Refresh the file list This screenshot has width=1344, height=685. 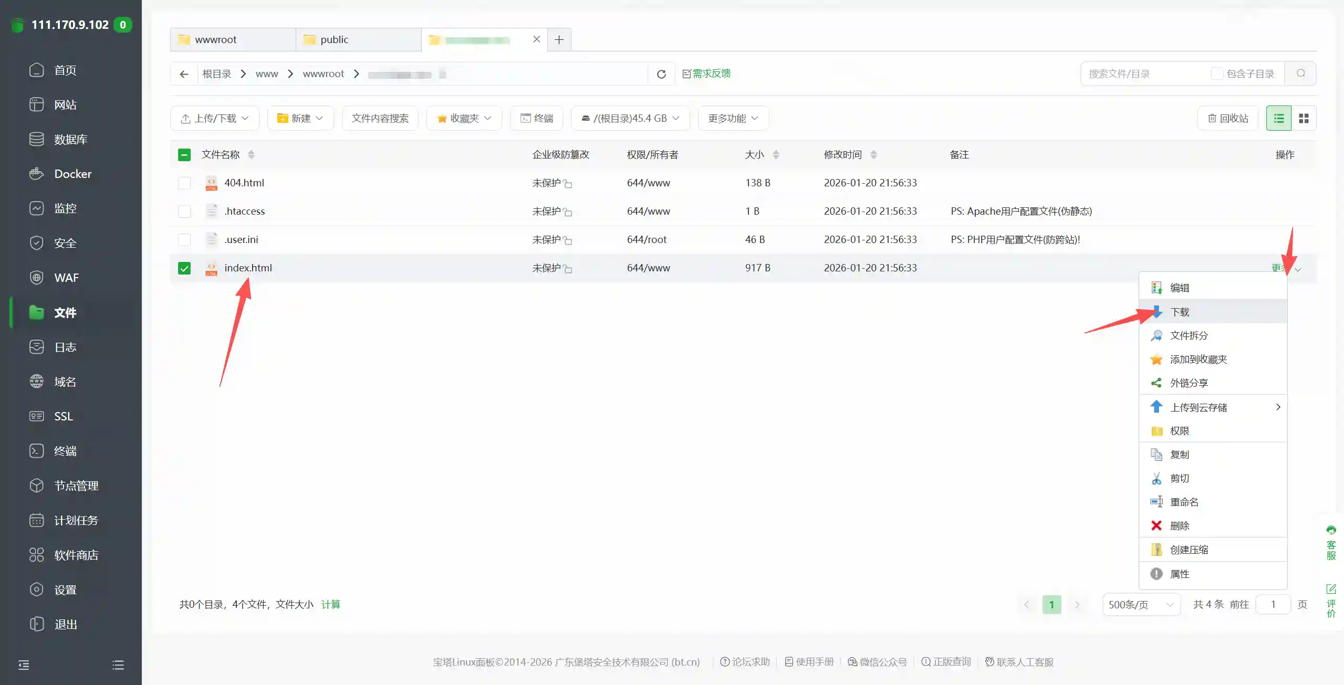(661, 74)
